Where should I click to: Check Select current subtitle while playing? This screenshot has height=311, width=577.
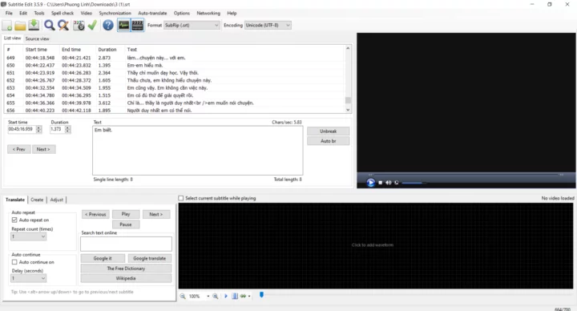click(x=180, y=198)
